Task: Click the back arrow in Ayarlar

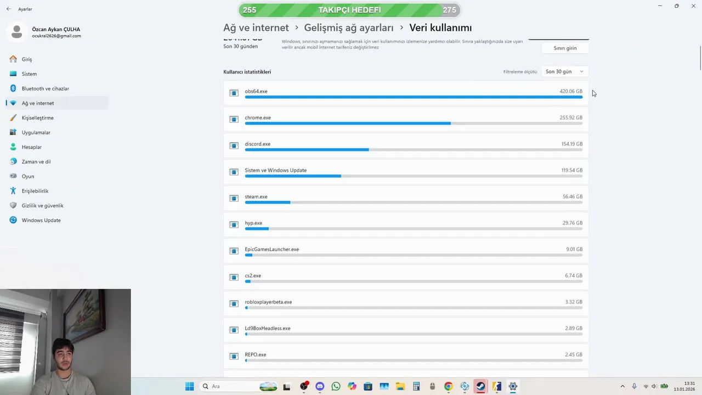Action: click(x=8, y=9)
